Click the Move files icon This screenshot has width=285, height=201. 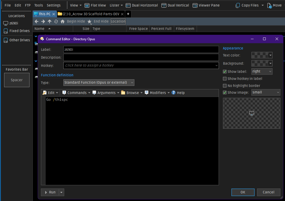[x=269, y=5]
